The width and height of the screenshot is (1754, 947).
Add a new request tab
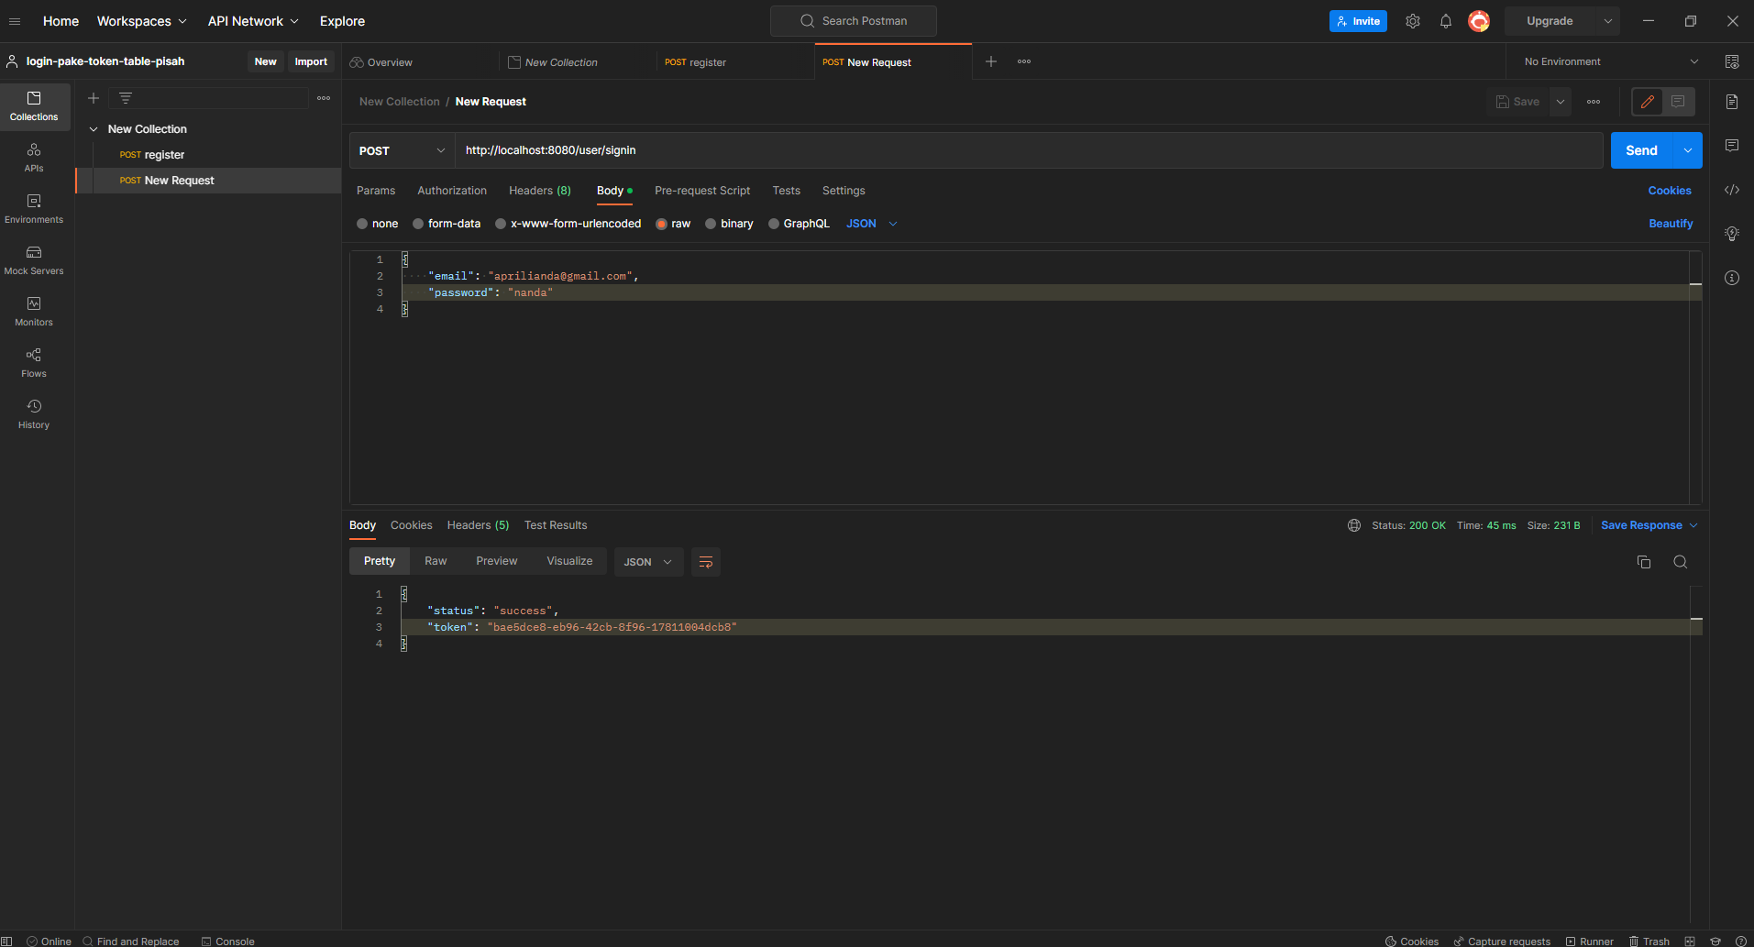[x=991, y=61]
